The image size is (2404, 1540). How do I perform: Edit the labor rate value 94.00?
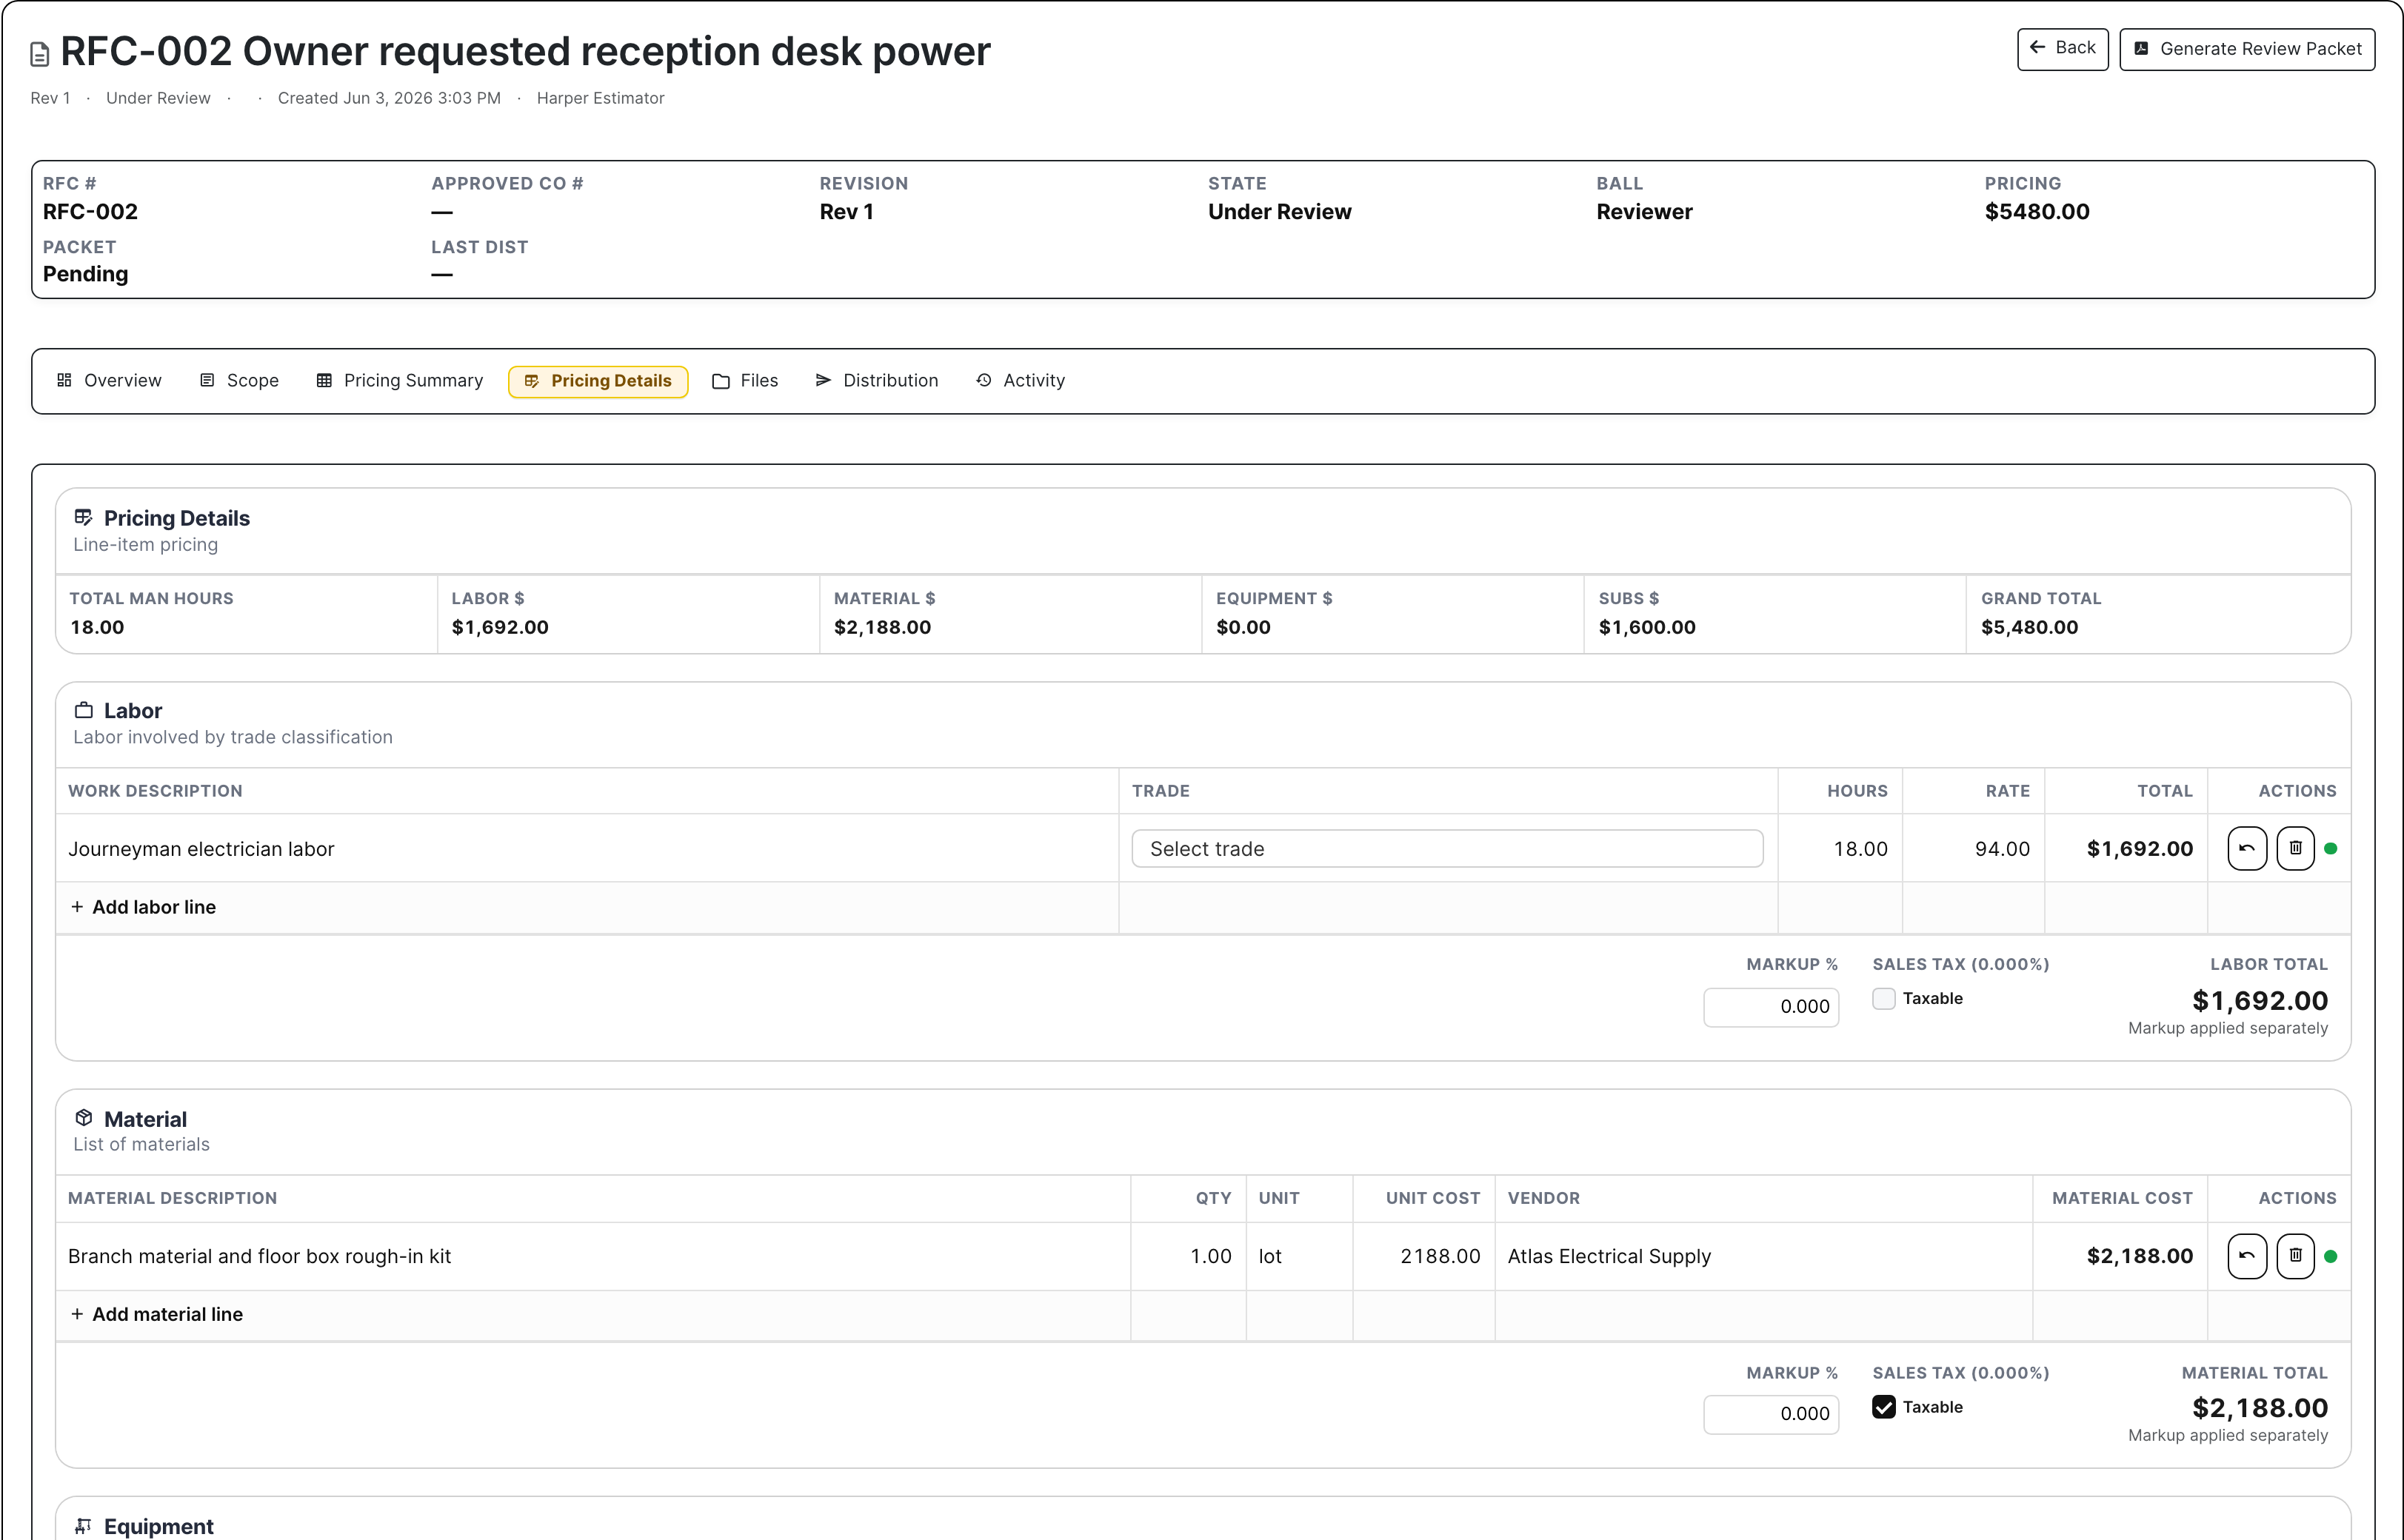[1973, 849]
